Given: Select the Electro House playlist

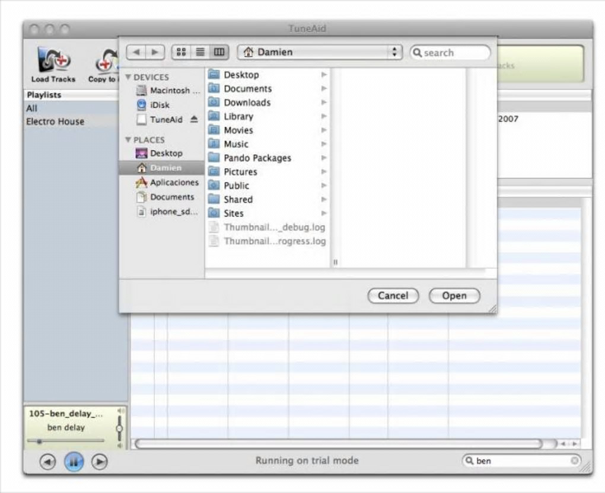Looking at the screenshot, I should [x=71, y=121].
